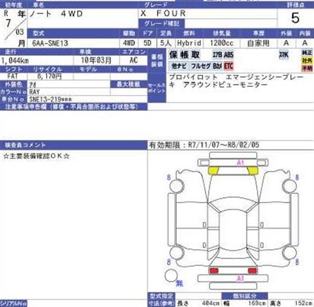Click the 取 manual badge
This screenshot has height=307, width=314.
195,55
